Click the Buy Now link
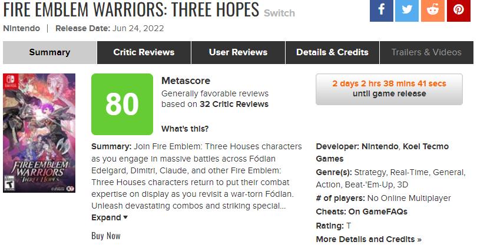Viewport: 477px width, 245px height. [106, 236]
